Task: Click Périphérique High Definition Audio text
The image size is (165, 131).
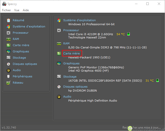Action: tap(92, 101)
